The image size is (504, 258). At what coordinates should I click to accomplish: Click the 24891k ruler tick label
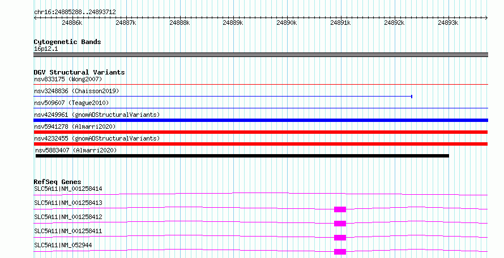pos(340,23)
